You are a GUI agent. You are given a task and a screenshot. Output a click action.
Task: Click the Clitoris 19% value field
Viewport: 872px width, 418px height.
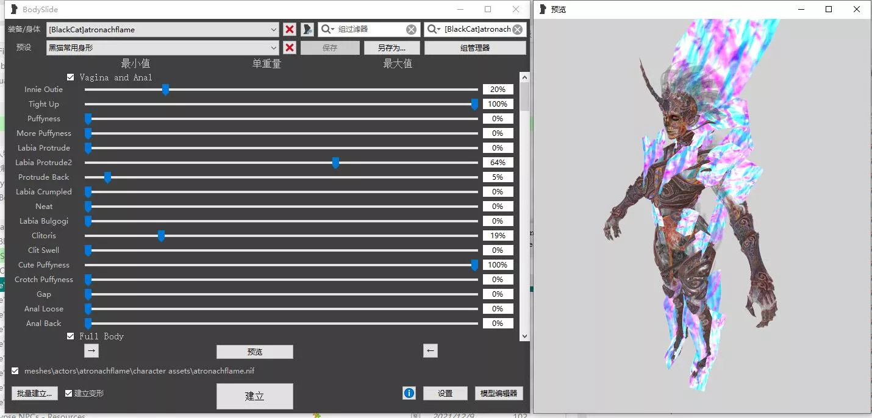point(498,236)
